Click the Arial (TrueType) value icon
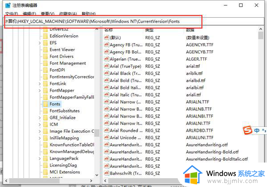This screenshot has height=187, width=267. click(106, 66)
